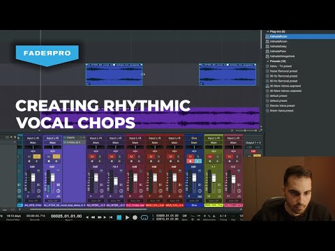
Task: Click automation wave icon on channel 2
Action: click(38, 197)
